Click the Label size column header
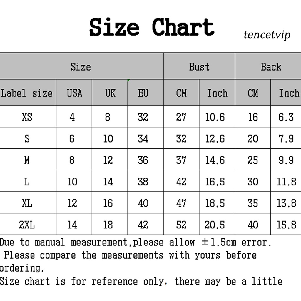This screenshot has height=301, width=301. 27,93
